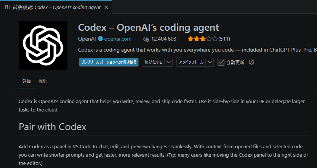
Task: Click the 無効にする button
Action: [x=153, y=62]
